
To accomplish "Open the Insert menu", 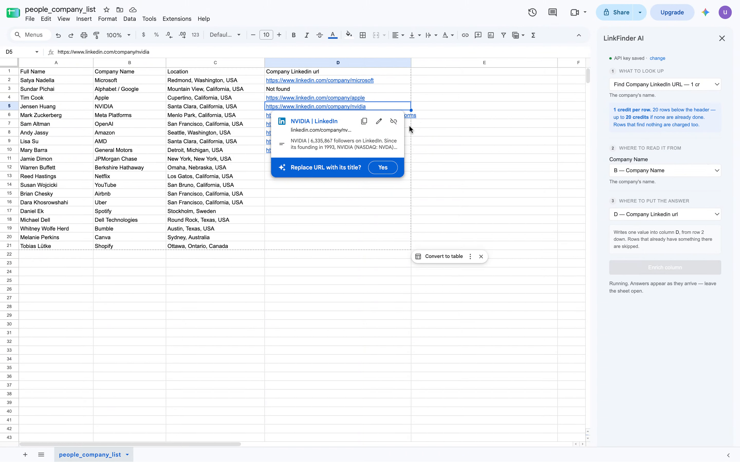I will 84,19.
